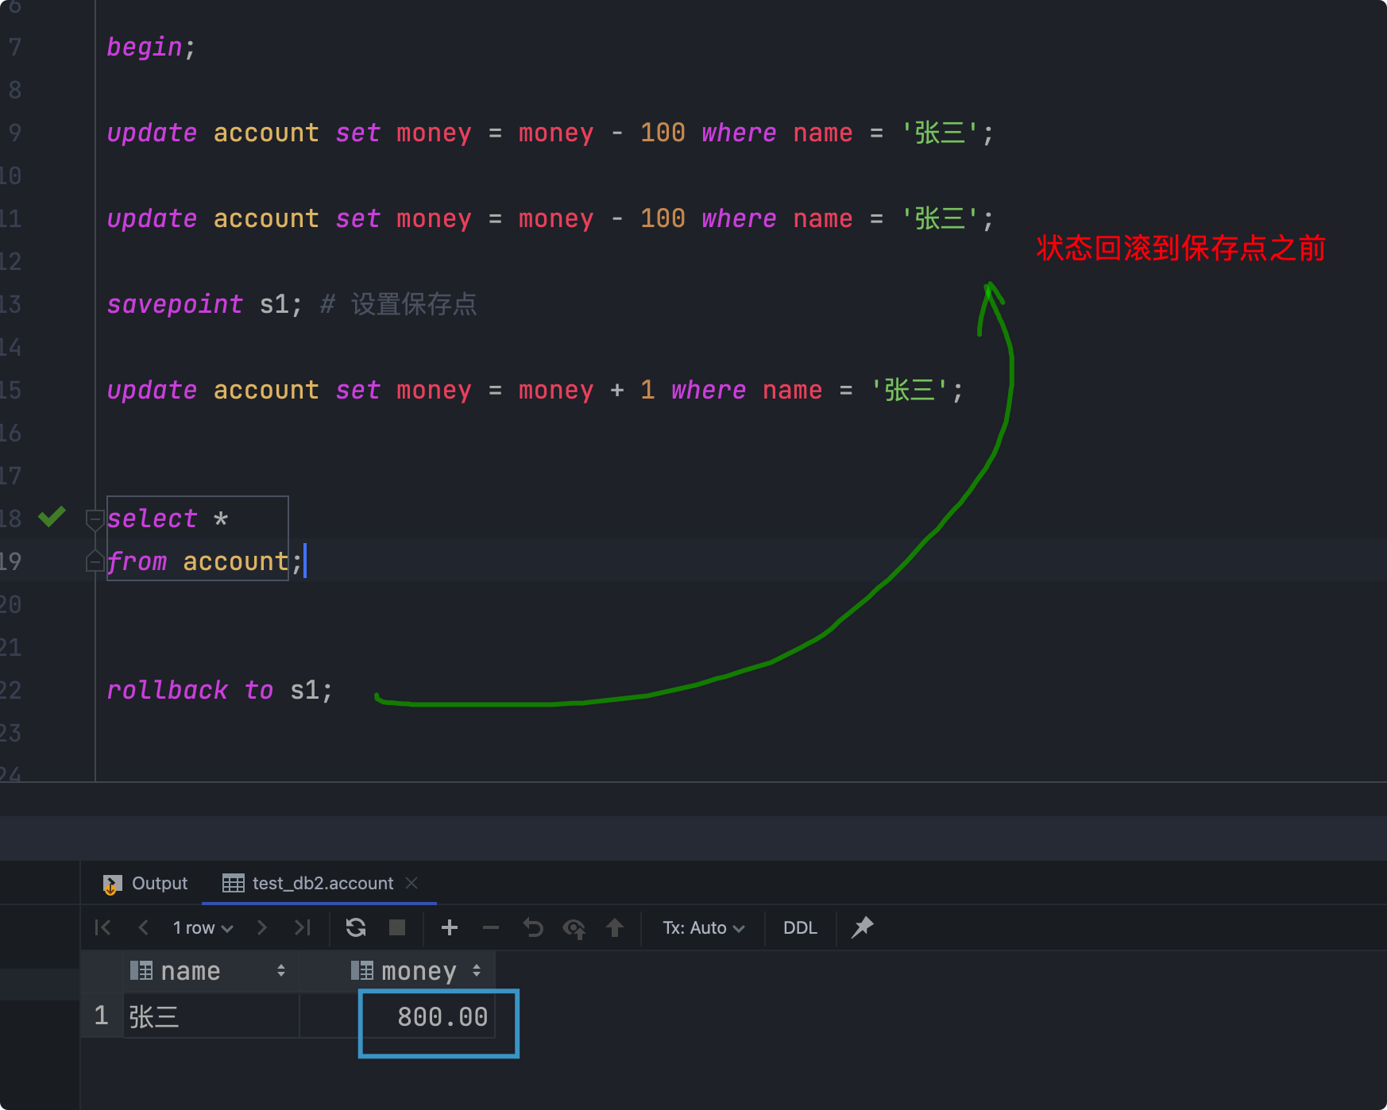Delete row with minus icon

pos(491,927)
